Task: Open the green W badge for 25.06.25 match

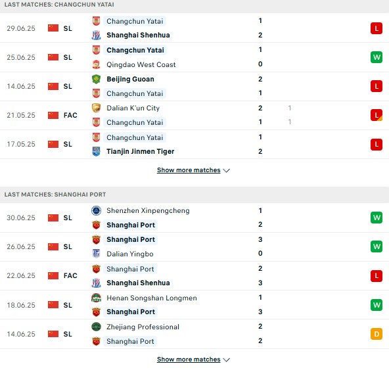Action: [x=377, y=57]
